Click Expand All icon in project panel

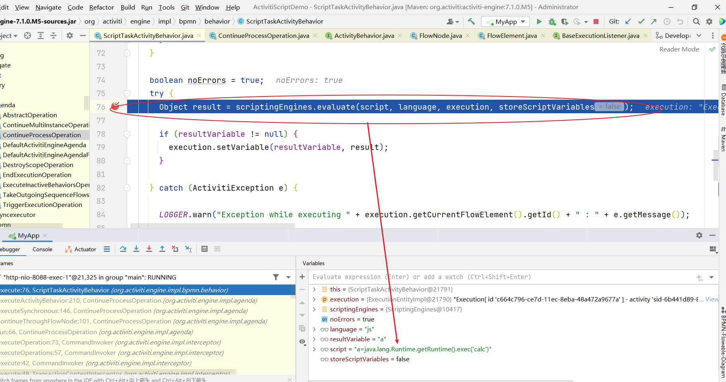tap(41, 35)
